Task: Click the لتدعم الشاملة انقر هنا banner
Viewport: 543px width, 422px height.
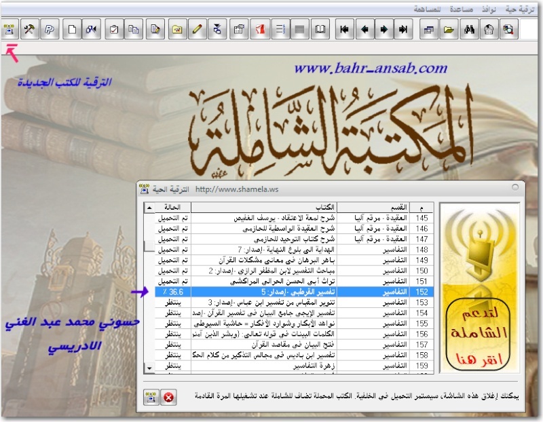Action: [480, 288]
